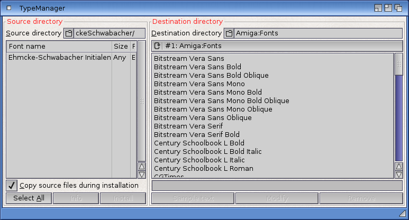Viewport: 409px width, 220px height.
Task: Click the reload icon beside #1: Amiga:Fonts
Action: [157, 46]
